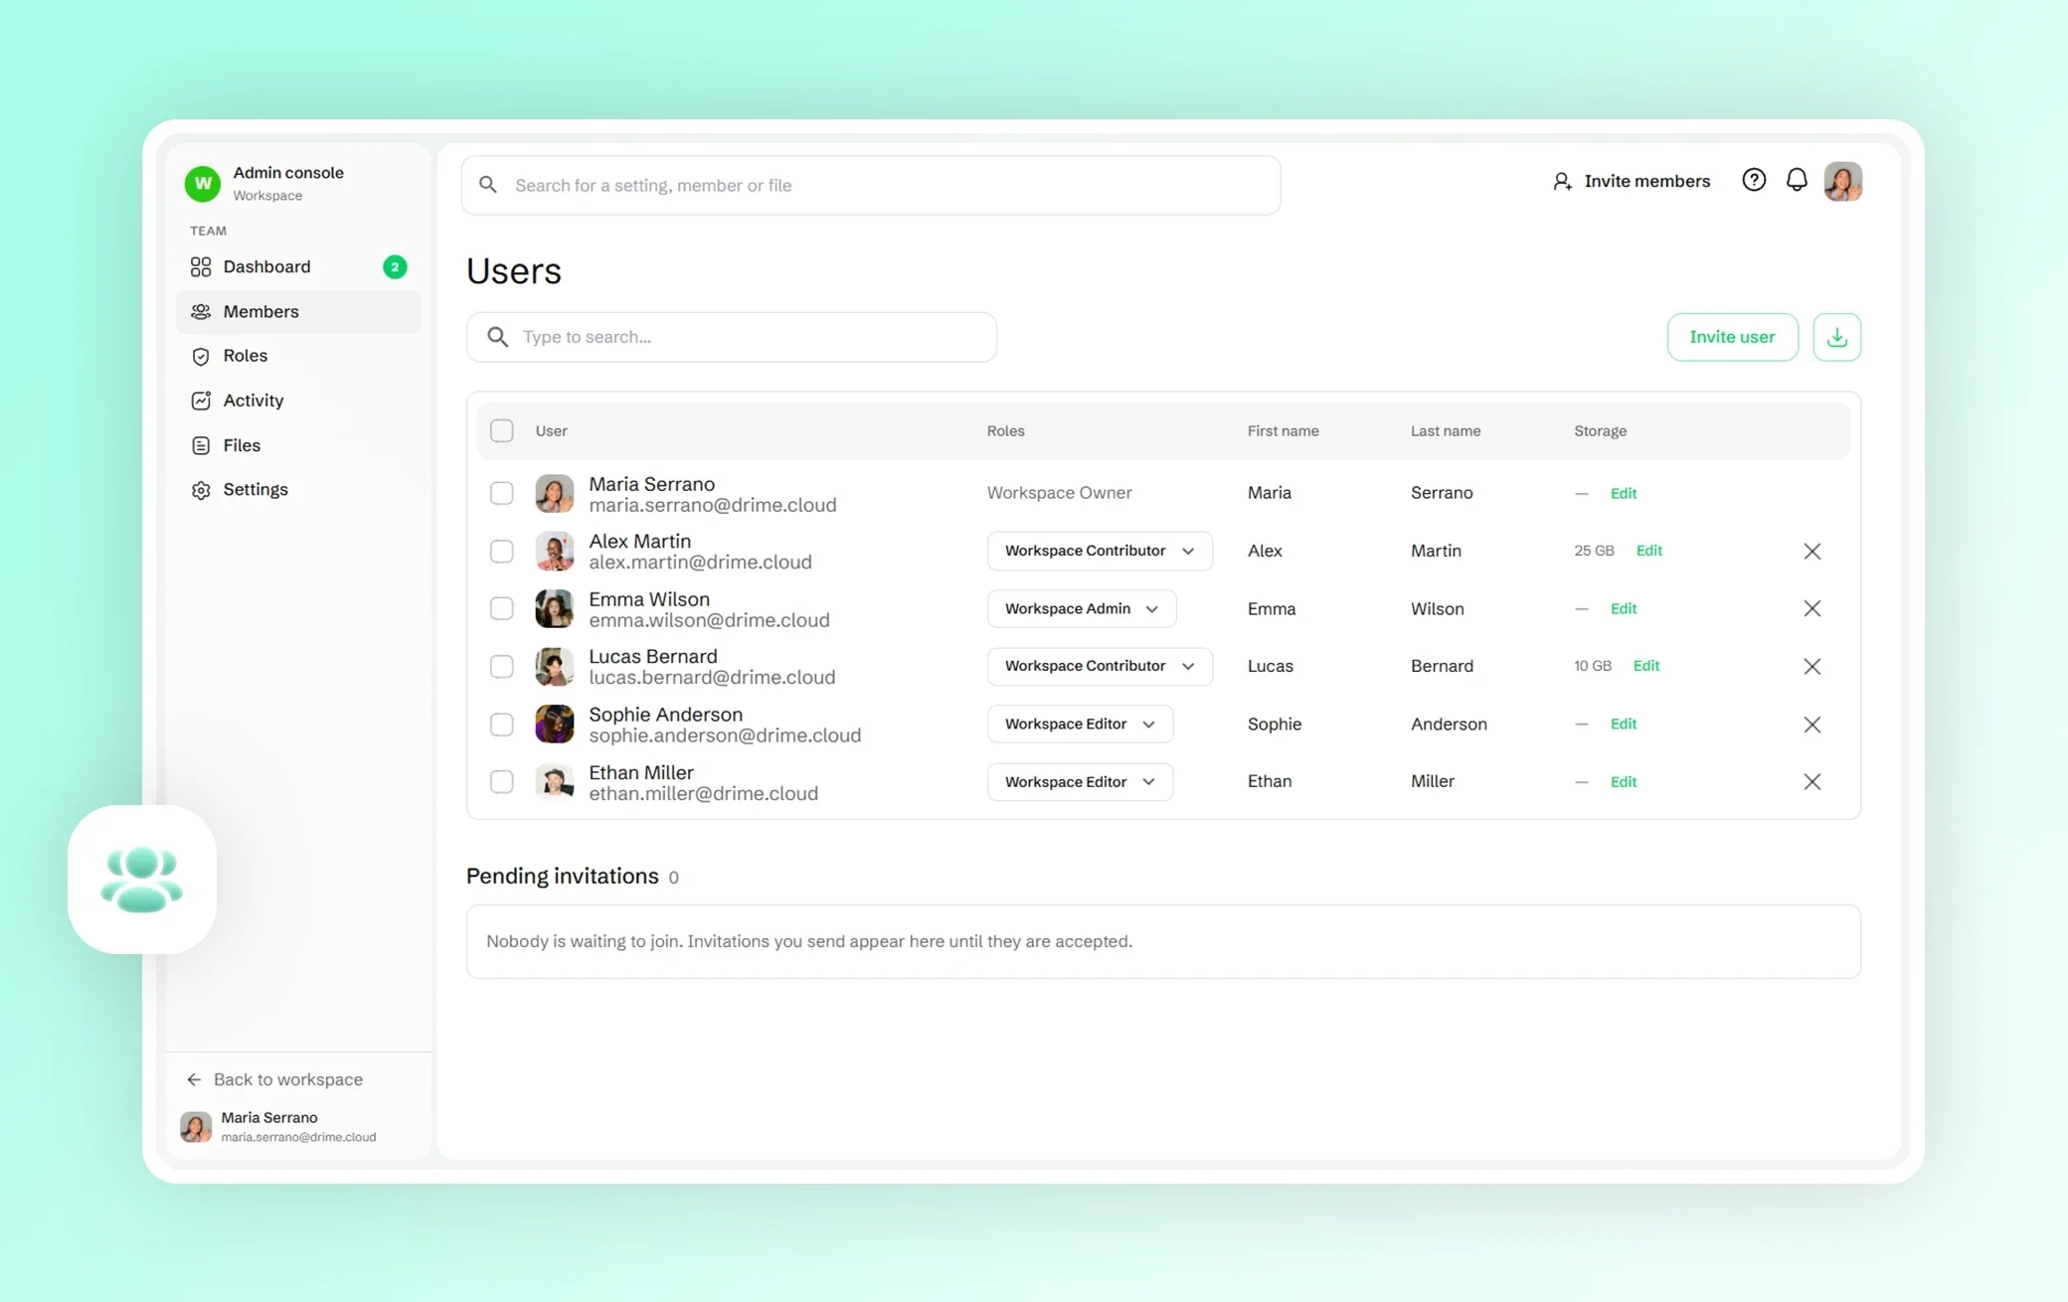Check the box for Ethan Miller
The height and width of the screenshot is (1302, 2068).
click(x=502, y=782)
